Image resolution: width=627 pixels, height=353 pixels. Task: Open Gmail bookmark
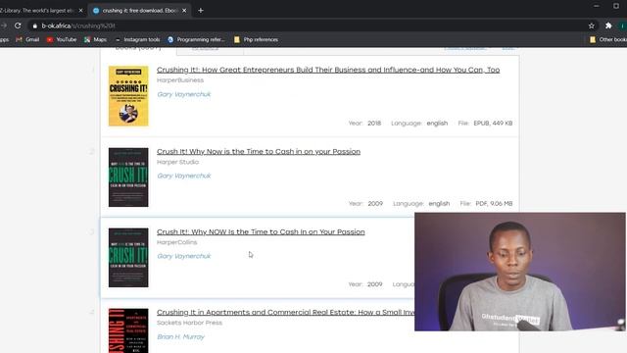tap(27, 39)
